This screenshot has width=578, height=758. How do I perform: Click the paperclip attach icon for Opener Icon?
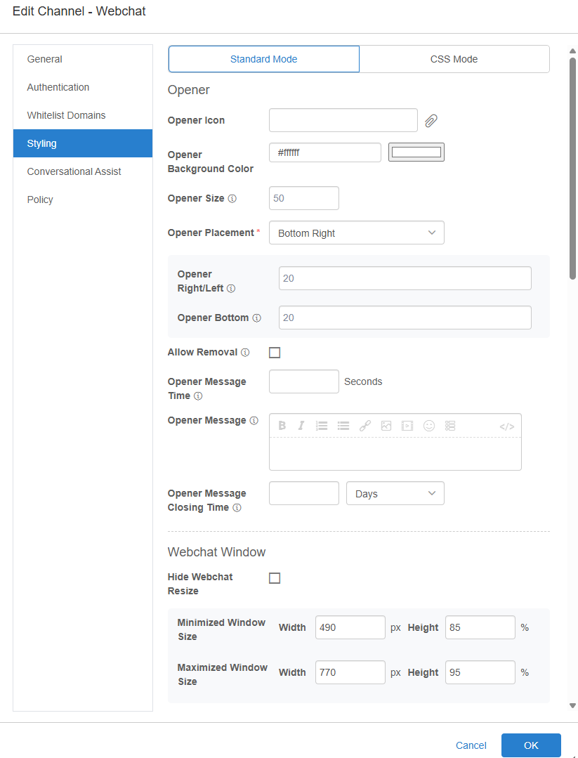[x=431, y=121]
